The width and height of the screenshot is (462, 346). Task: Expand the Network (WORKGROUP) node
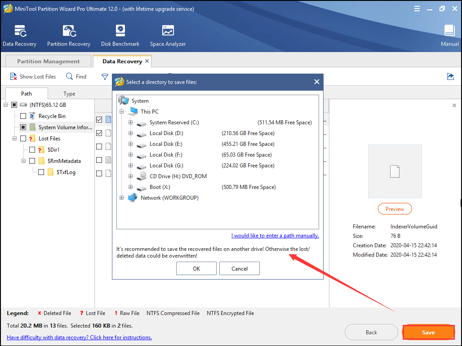(x=122, y=198)
